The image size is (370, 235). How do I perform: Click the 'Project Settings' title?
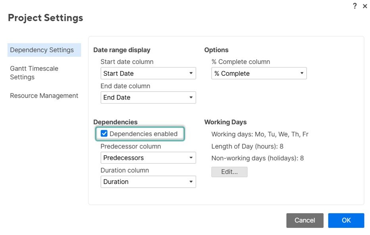46,18
